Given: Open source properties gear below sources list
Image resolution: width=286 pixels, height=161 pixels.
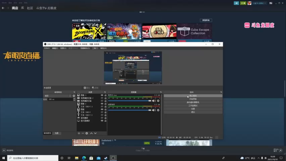Looking at the screenshot, I should (87, 133).
